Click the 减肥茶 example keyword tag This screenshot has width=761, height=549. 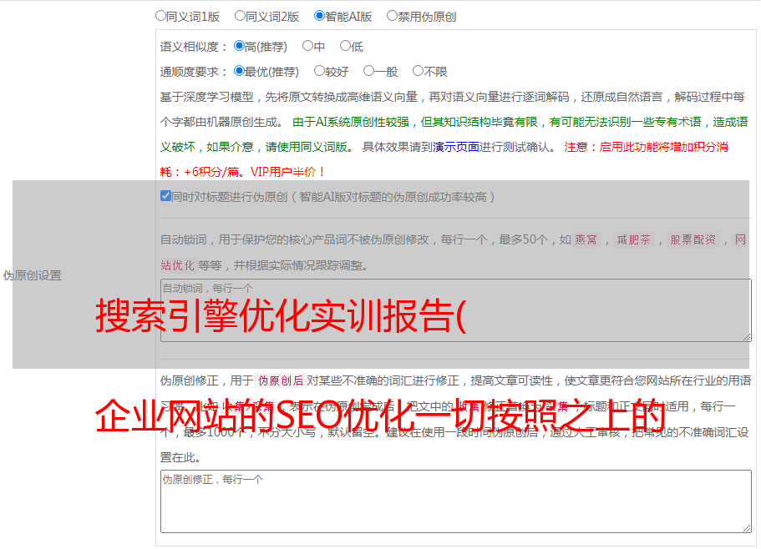coord(633,240)
